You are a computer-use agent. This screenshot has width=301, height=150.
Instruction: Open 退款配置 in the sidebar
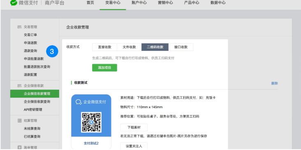[30, 75]
